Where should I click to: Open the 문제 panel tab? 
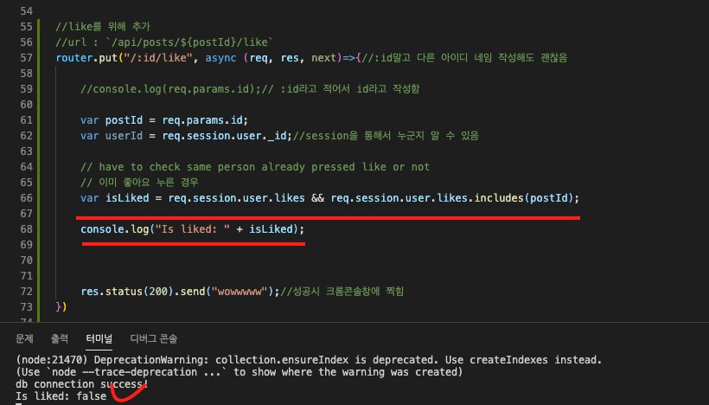[x=24, y=338]
